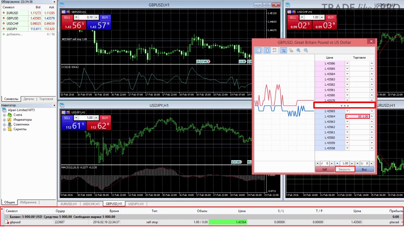Click the advanced mode list icon
Viewport: 404px width, 227px height.
coord(275,50)
